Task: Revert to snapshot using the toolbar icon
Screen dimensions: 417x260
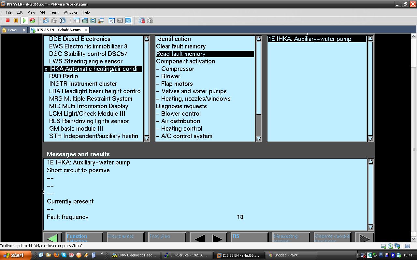Action: tap(54, 20)
